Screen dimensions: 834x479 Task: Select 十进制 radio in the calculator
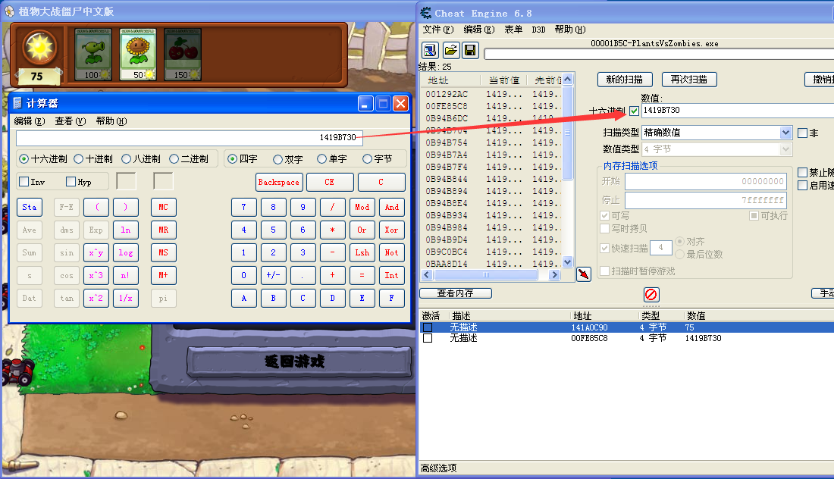(79, 159)
